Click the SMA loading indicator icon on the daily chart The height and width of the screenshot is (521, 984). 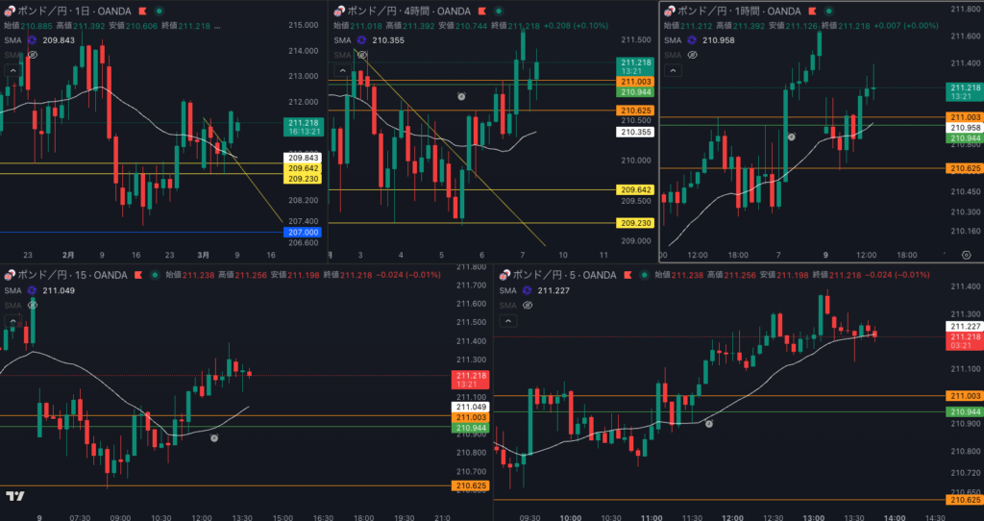(x=32, y=40)
